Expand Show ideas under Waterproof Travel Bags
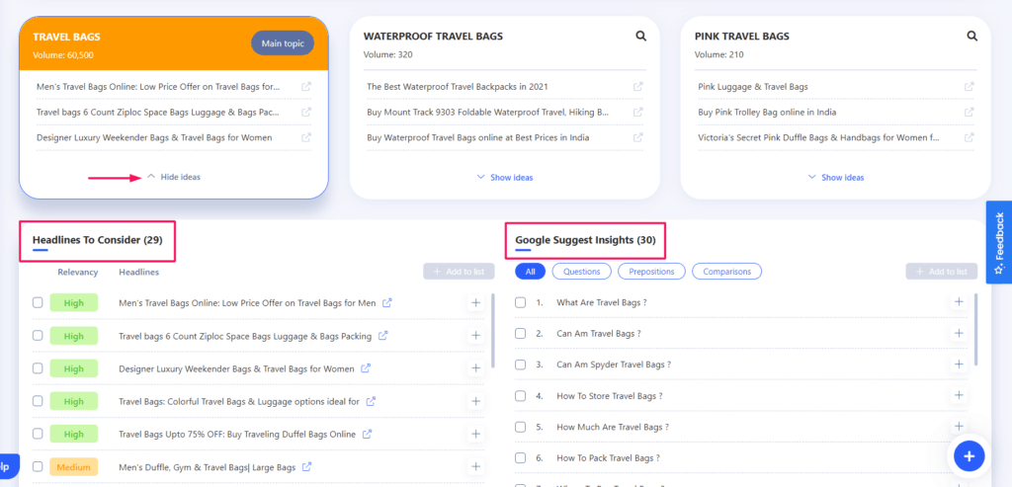 coord(505,178)
